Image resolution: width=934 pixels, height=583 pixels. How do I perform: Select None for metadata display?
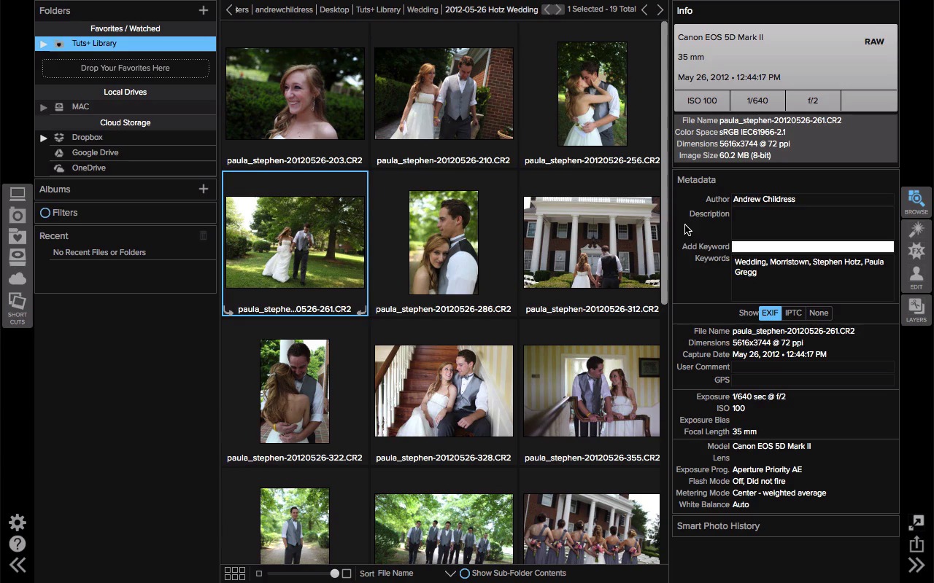pos(819,313)
